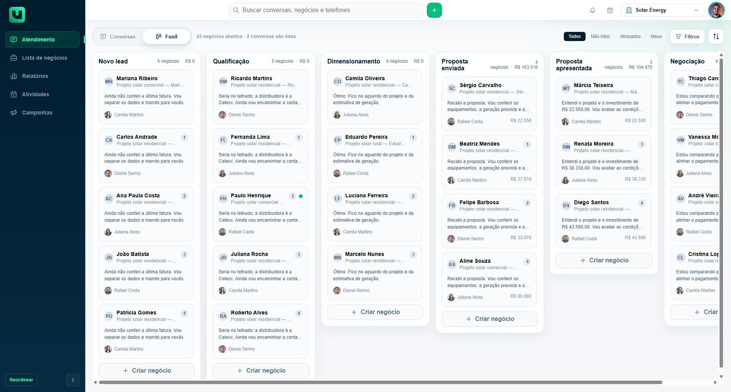Screen dimensions: 731x392
Task: Click Criar negócio in Proposta enviada column
Action: pos(489,319)
